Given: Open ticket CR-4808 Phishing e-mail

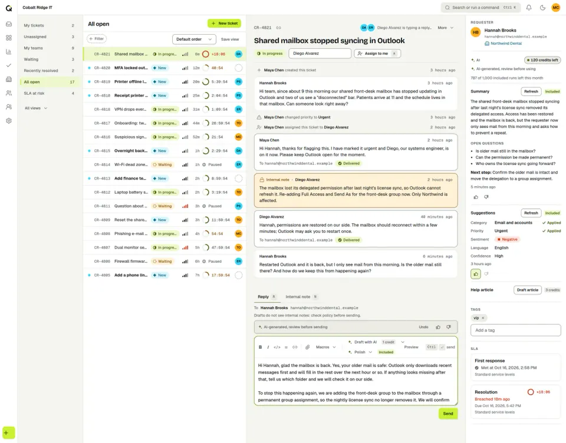Looking at the screenshot, I should tap(164, 234).
